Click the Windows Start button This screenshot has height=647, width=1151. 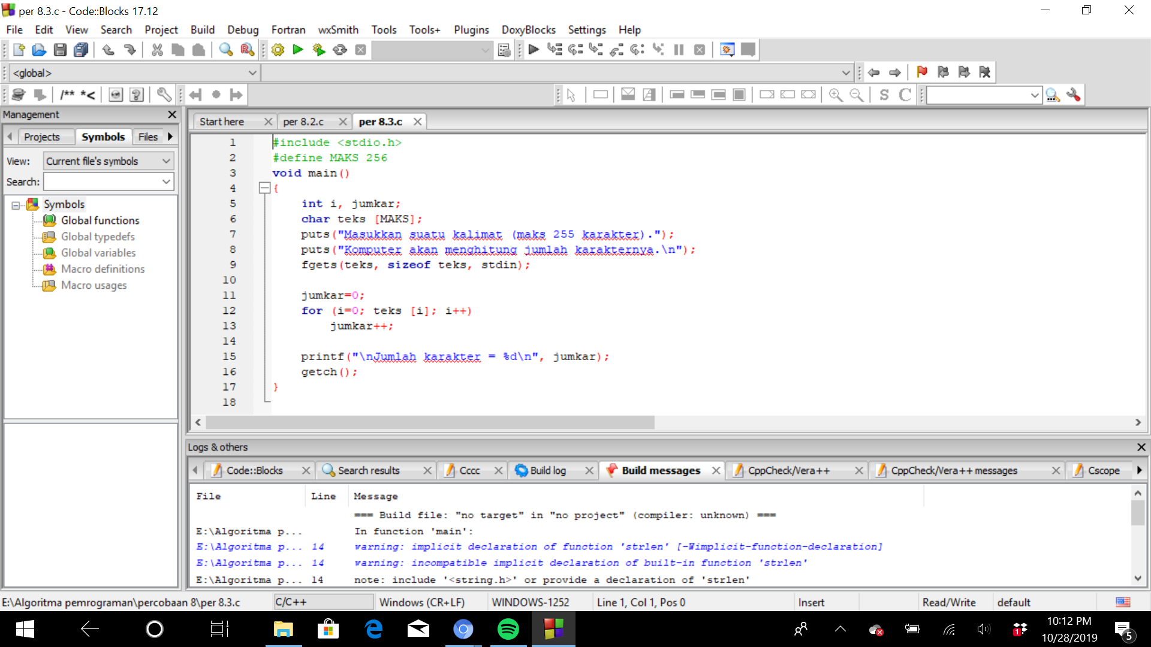(x=25, y=629)
